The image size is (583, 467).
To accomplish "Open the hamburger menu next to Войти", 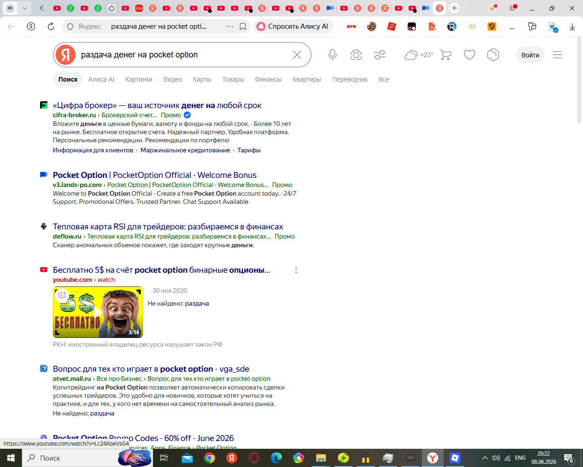I will point(557,55).
